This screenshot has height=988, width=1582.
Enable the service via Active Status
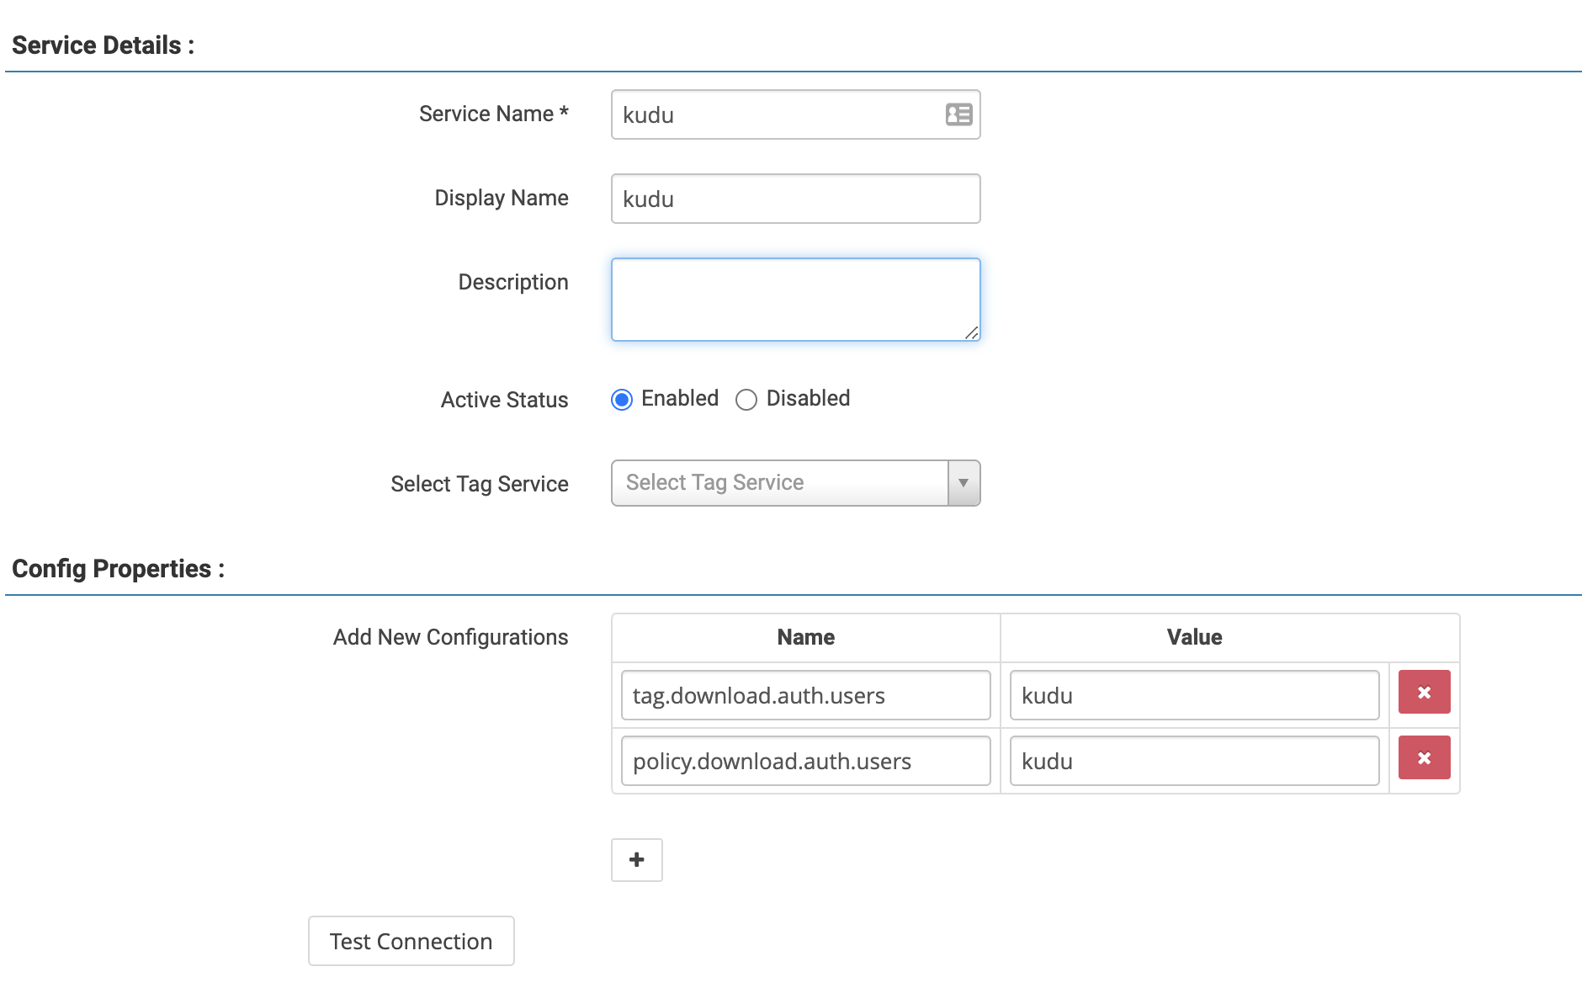coord(622,399)
